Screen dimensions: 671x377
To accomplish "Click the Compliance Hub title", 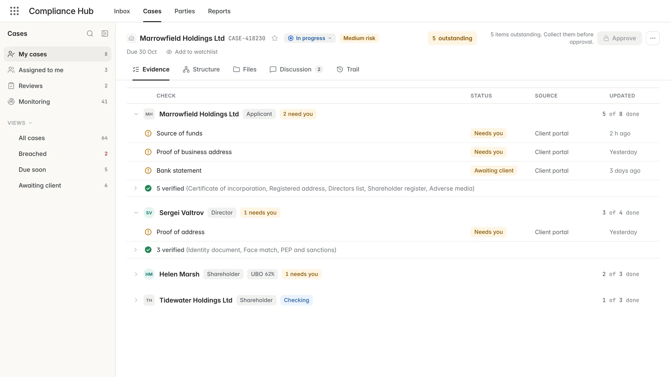I will [x=61, y=11].
